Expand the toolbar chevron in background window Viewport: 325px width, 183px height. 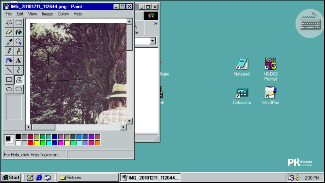(x=156, y=24)
